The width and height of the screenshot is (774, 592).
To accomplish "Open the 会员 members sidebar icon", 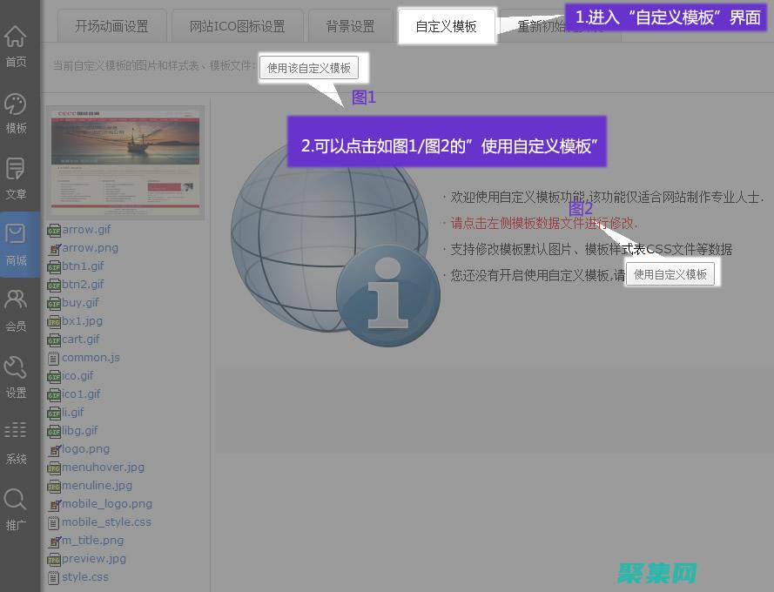I will click(x=16, y=299).
